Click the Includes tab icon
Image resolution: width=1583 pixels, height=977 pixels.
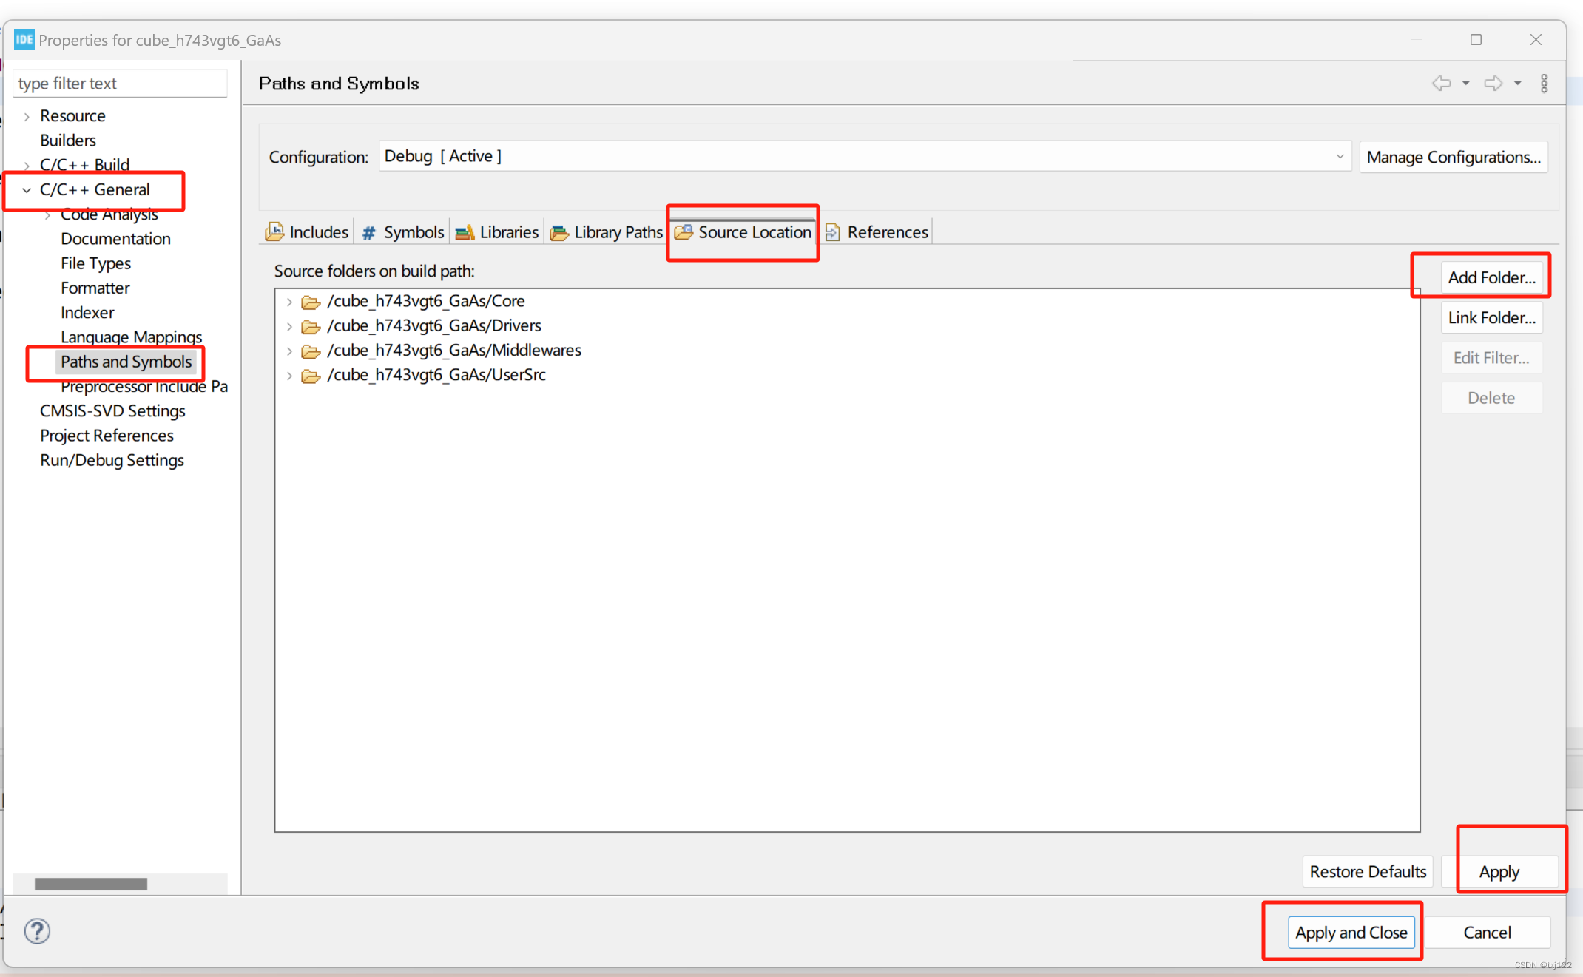coord(274,231)
